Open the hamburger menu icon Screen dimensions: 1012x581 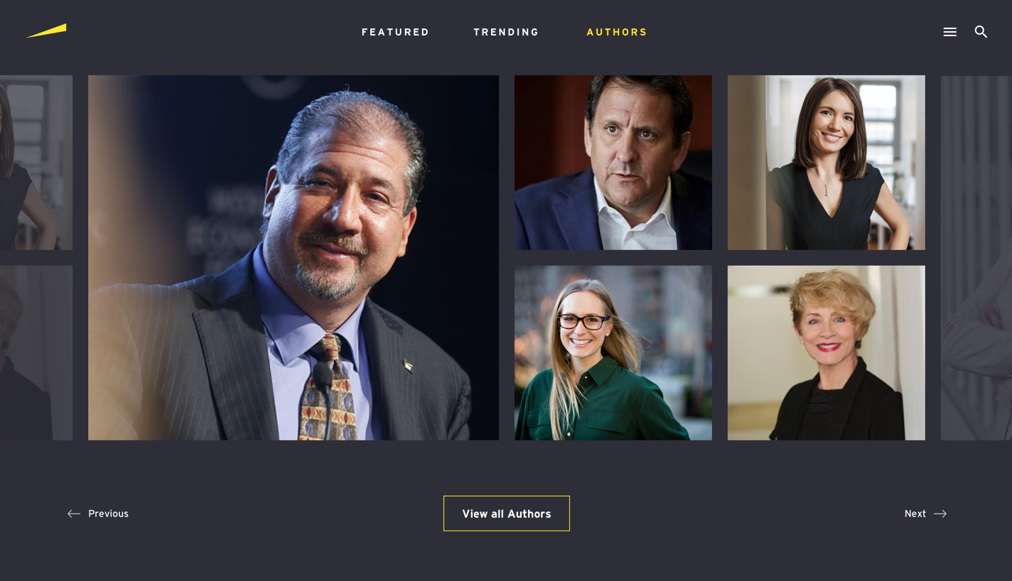pos(949,32)
